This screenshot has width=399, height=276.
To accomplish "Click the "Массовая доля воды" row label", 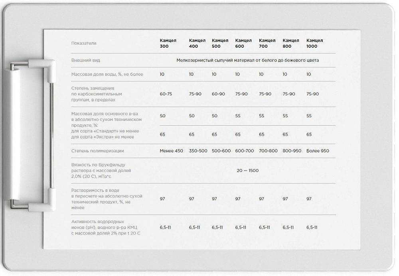I will point(107,74).
